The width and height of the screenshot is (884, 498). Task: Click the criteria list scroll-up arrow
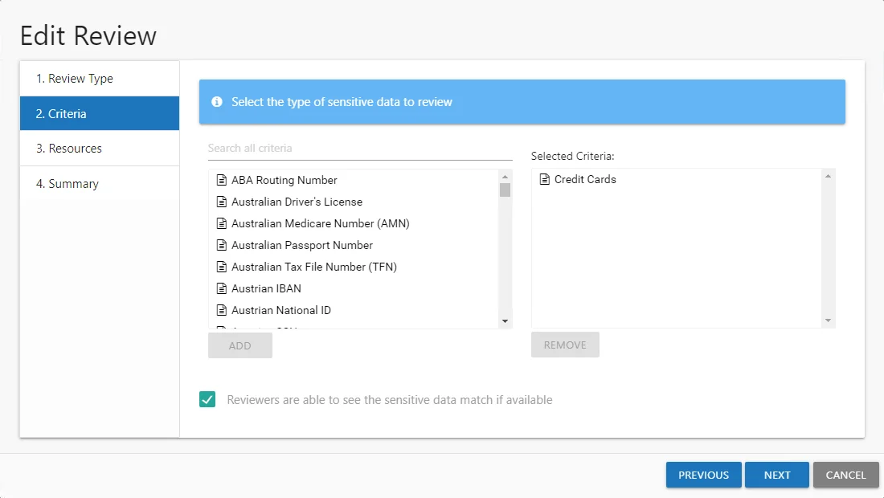[x=505, y=177]
